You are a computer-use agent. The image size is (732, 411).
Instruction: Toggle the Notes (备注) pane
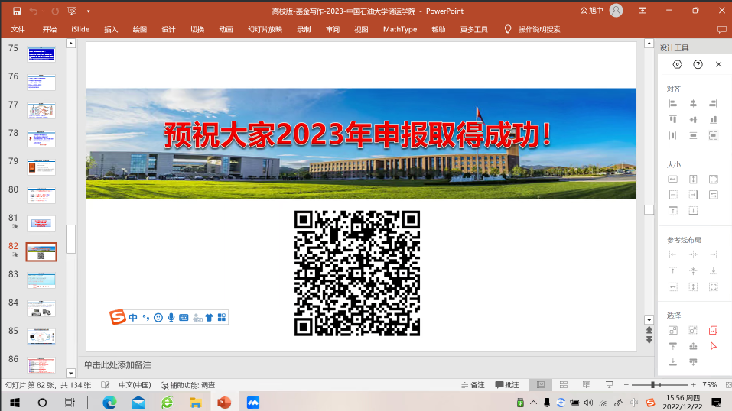point(472,385)
